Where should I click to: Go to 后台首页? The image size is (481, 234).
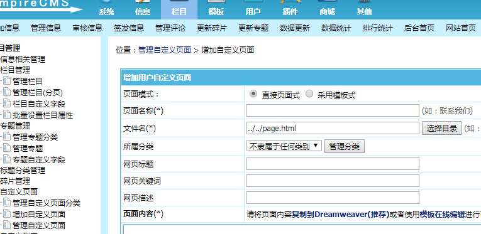point(419,28)
